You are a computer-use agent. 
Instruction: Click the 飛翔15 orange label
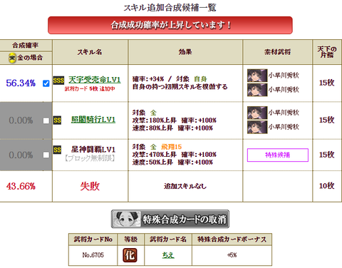tap(172, 147)
